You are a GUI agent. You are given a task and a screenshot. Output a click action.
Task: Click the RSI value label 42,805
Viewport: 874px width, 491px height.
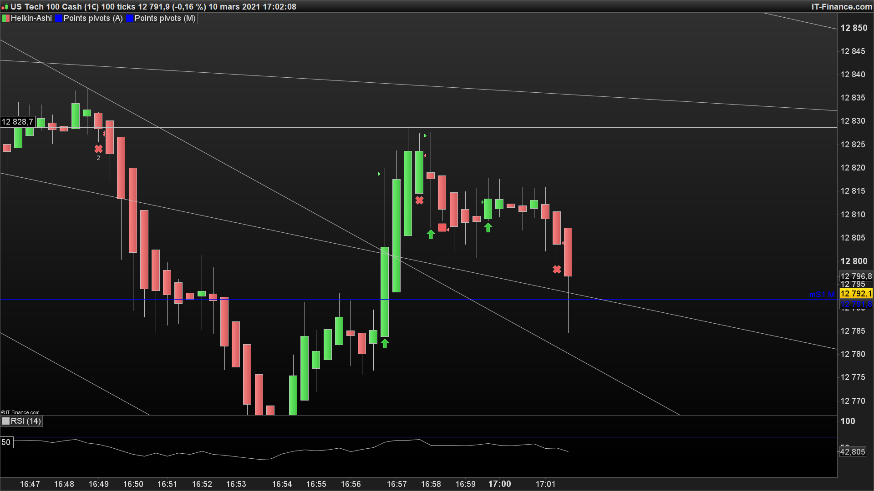[852, 452]
